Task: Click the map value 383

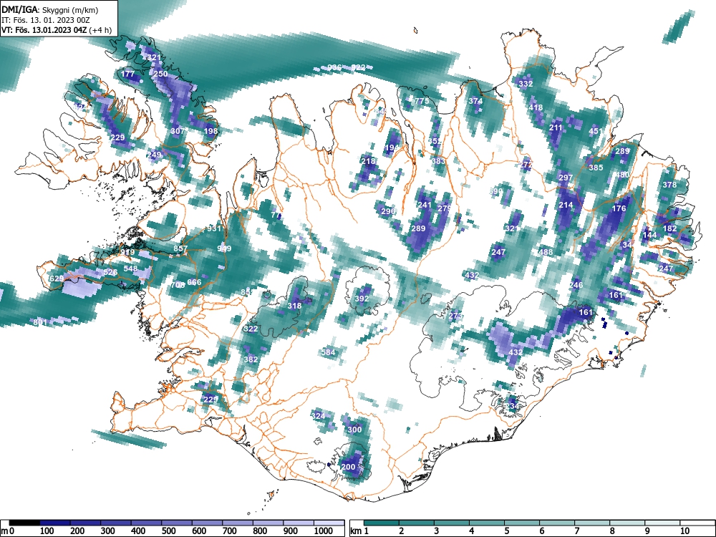Action: [438, 161]
